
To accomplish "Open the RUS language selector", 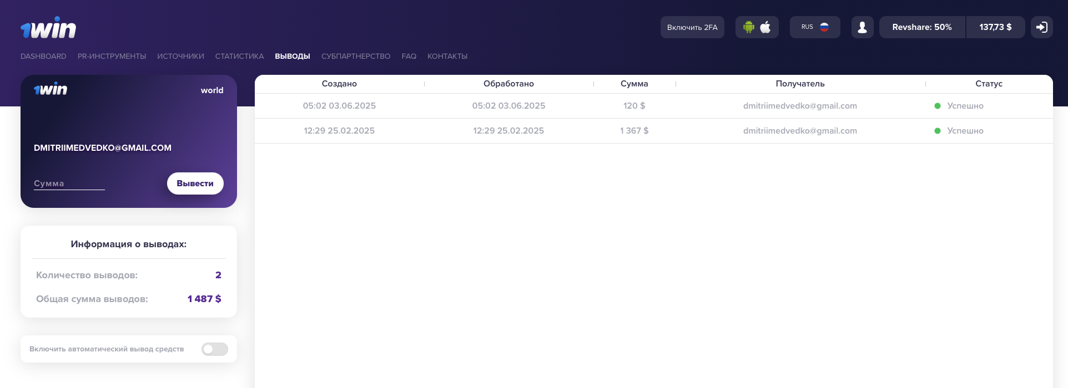I will tap(815, 27).
